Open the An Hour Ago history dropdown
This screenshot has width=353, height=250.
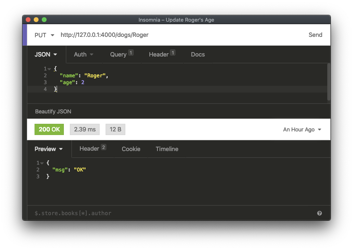pos(302,129)
